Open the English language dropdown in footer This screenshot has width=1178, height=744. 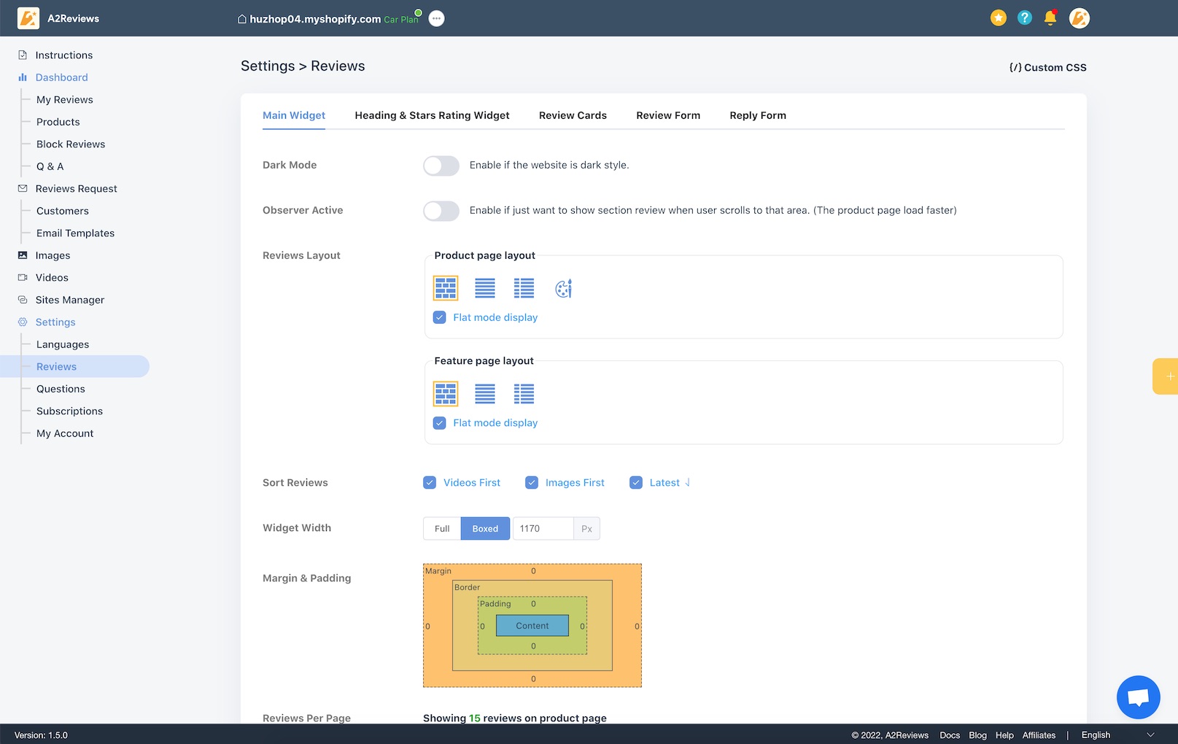tap(1117, 735)
